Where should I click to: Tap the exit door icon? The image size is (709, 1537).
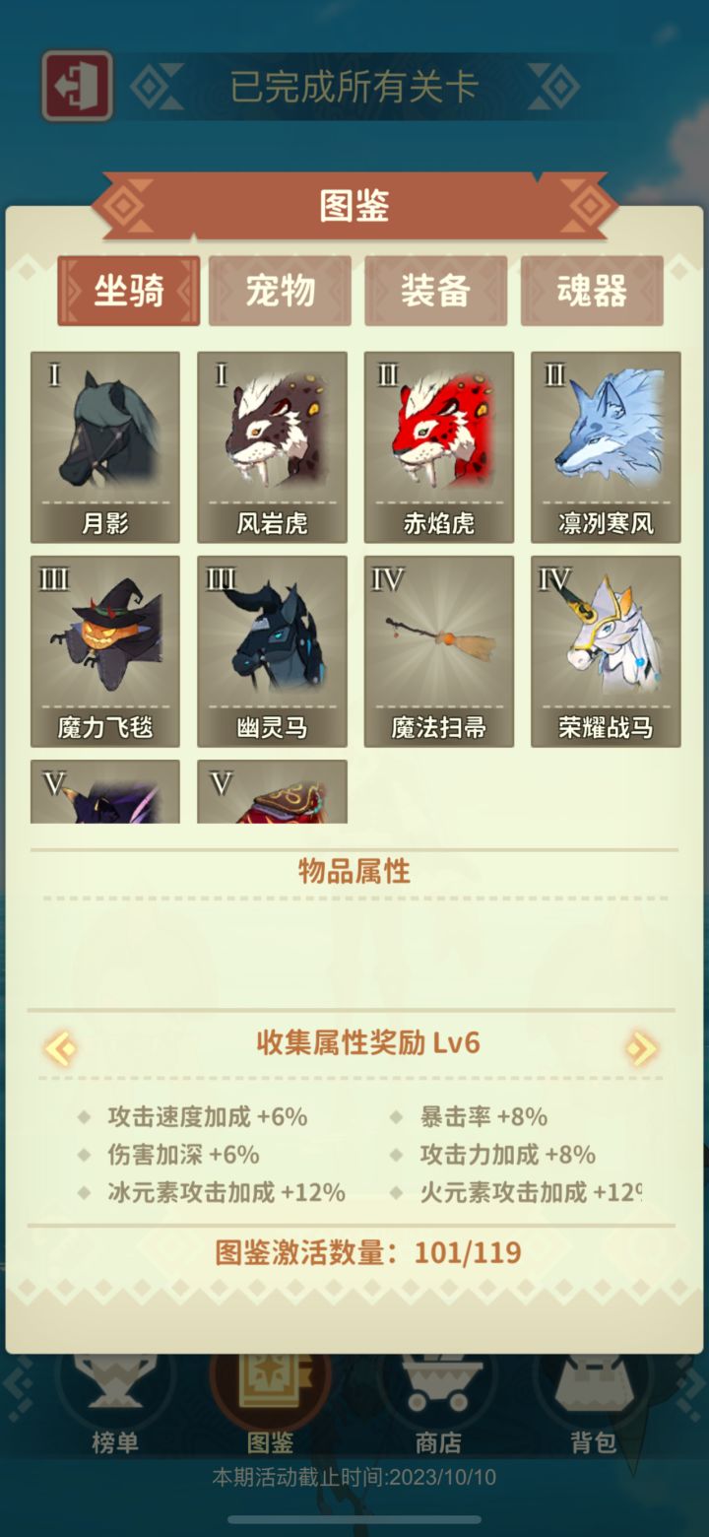pyautogui.click(x=77, y=87)
